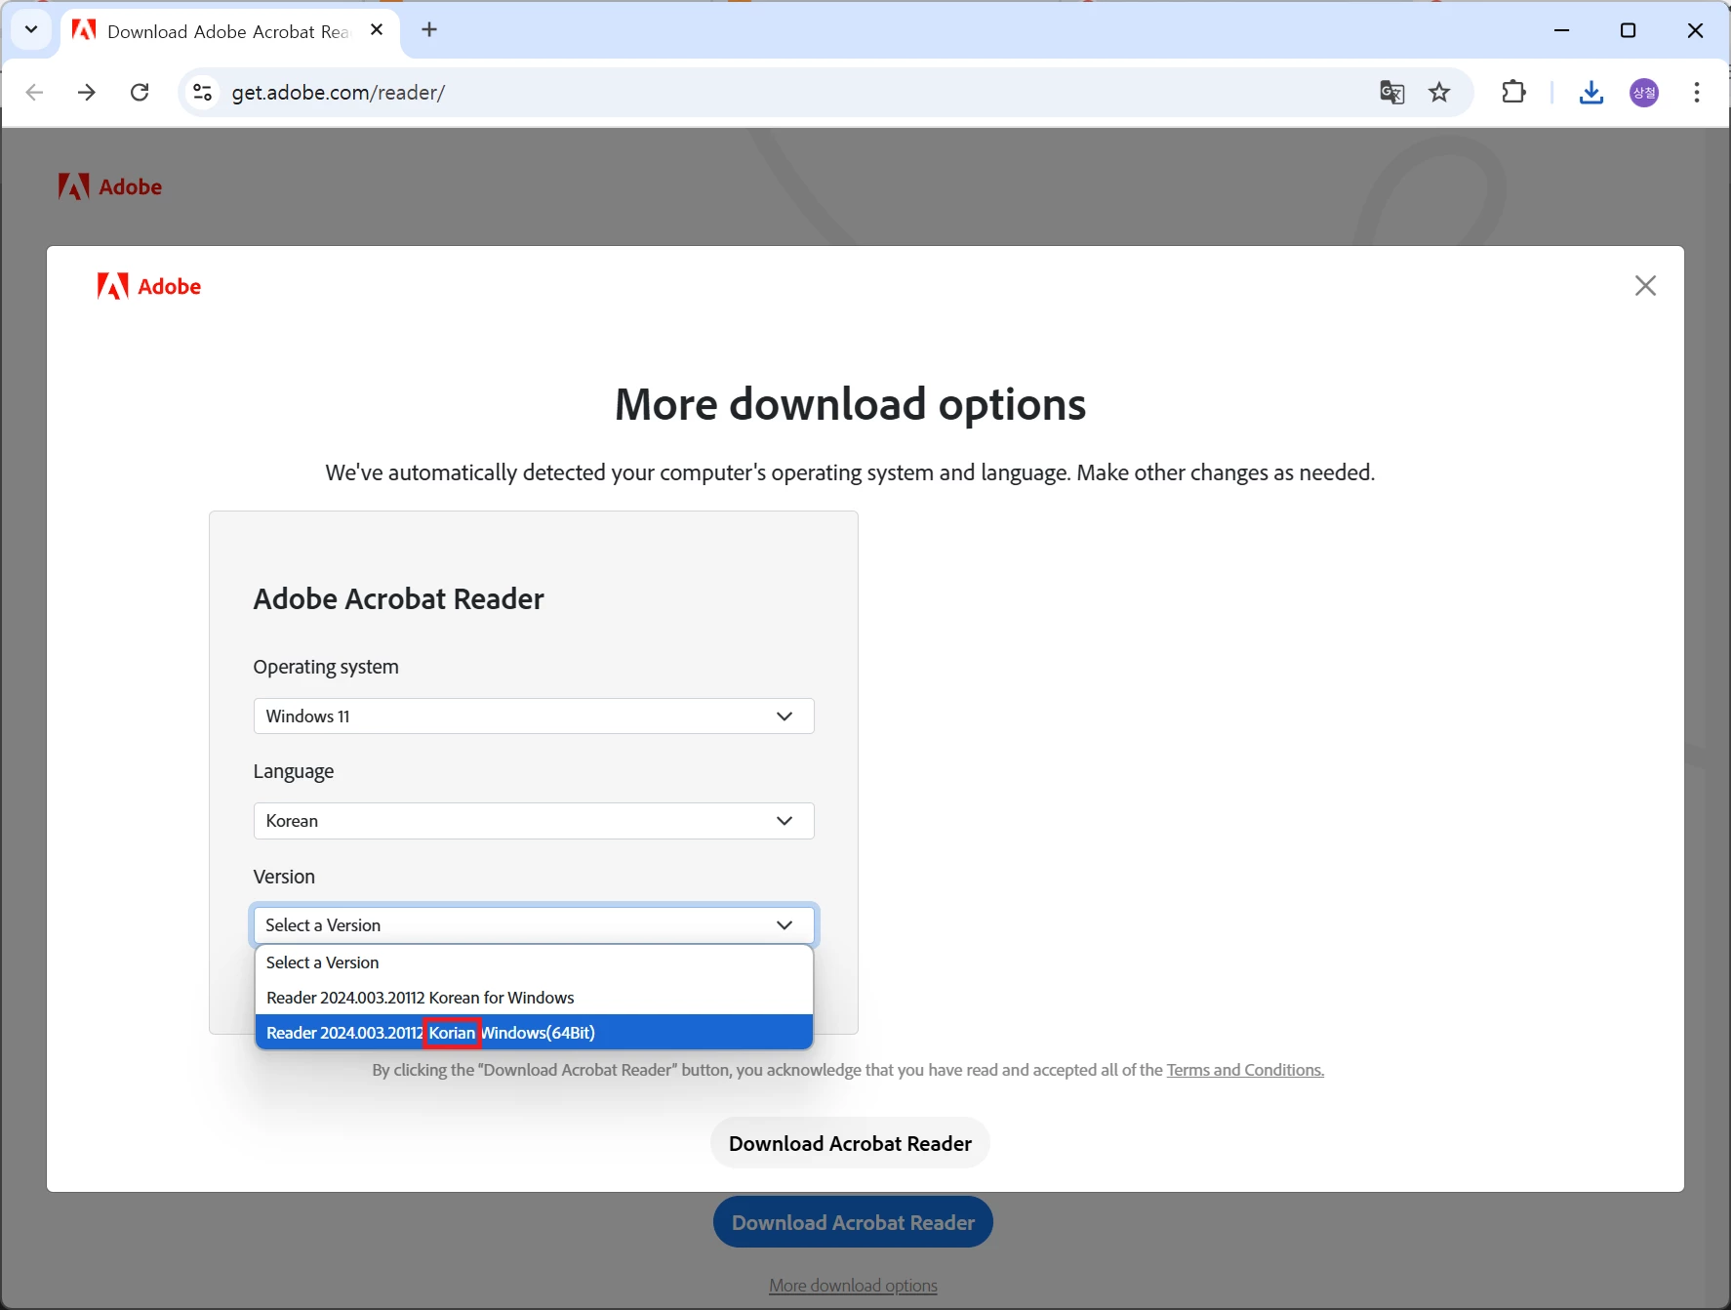Choose 'Select a Version' list option
Image resolution: width=1731 pixels, height=1310 pixels.
click(x=534, y=962)
